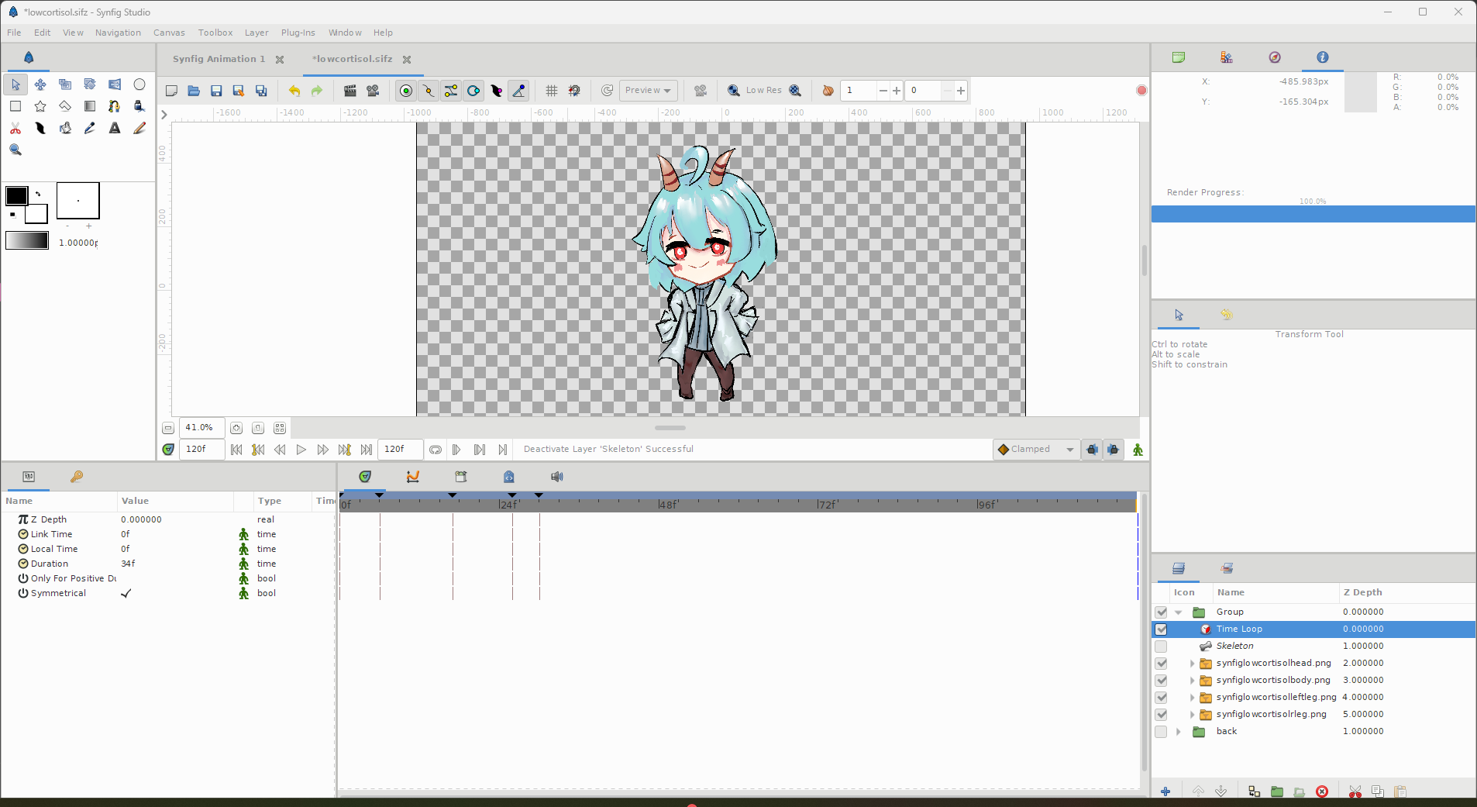Expand the back group layer
Viewport: 1477px width, 807px height.
[1179, 732]
